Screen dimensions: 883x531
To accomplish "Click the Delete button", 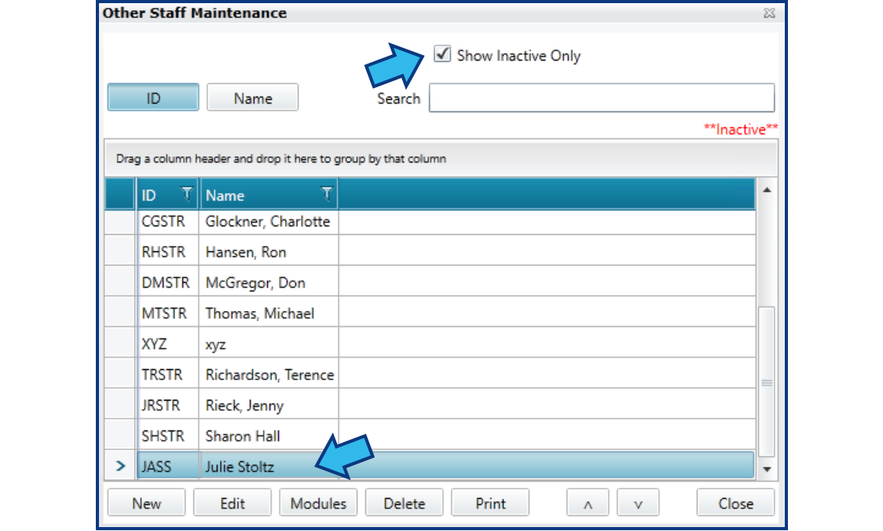I will (x=405, y=503).
